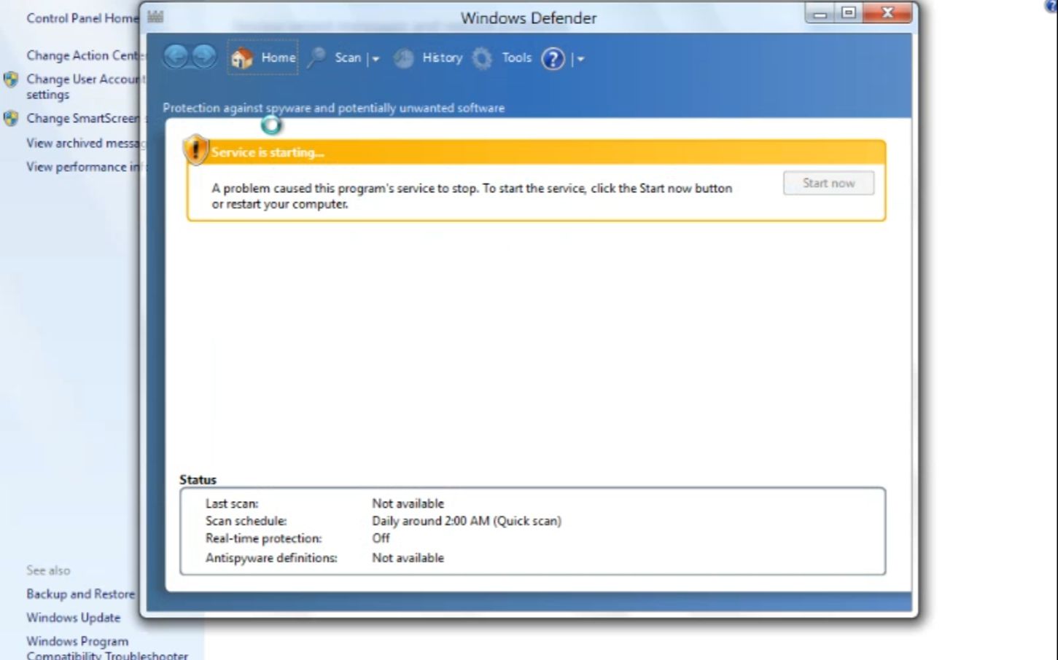
Task: Close the Windows Defender window
Action: click(x=887, y=12)
